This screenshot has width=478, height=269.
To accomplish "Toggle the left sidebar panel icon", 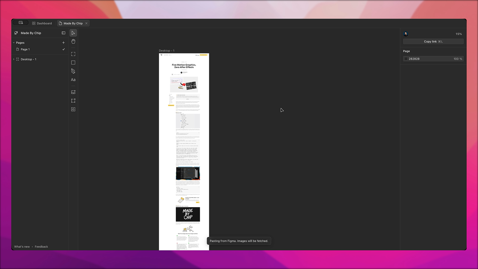I will pyautogui.click(x=63, y=33).
